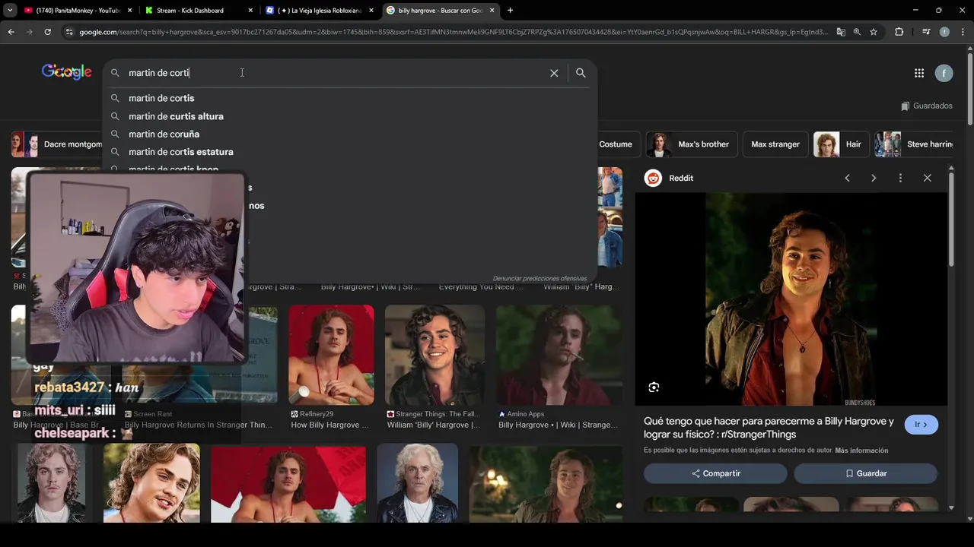Open the Amino Apps image result
This screenshot has width=974, height=547.
(x=559, y=355)
